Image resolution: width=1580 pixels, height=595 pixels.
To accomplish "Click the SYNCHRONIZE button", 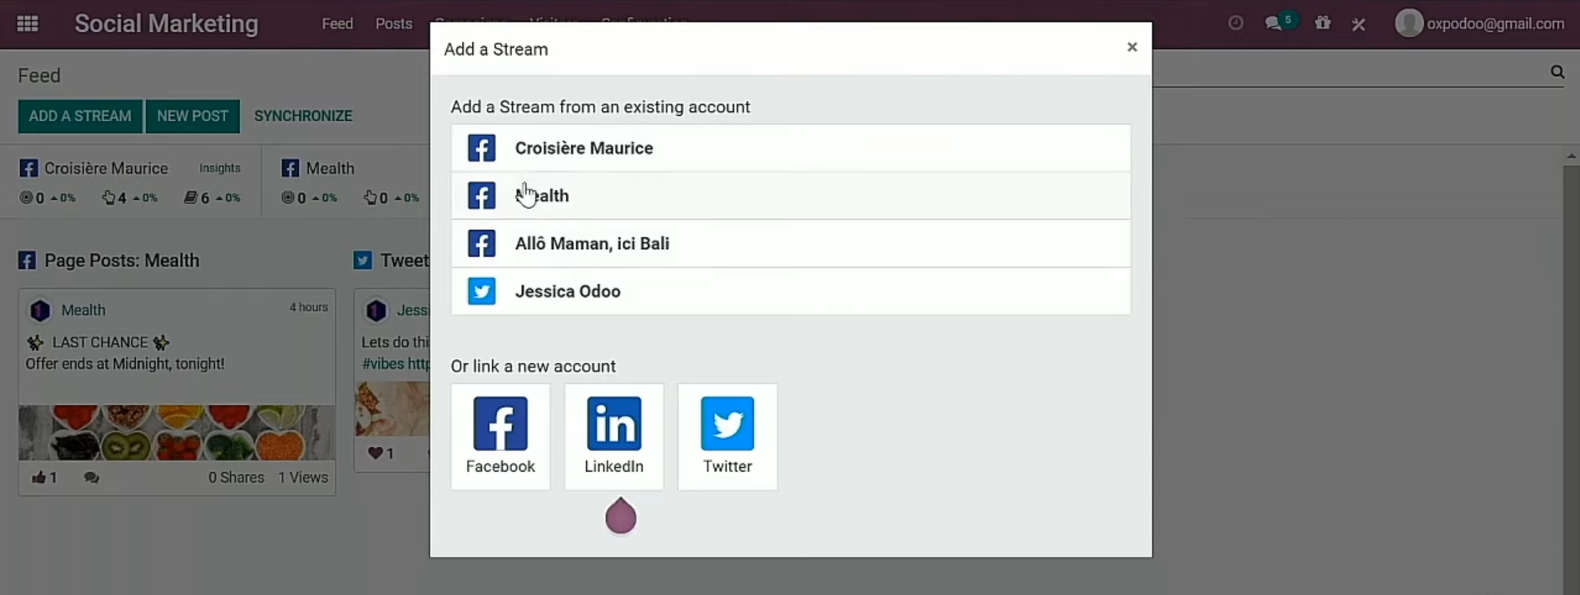I will [303, 116].
